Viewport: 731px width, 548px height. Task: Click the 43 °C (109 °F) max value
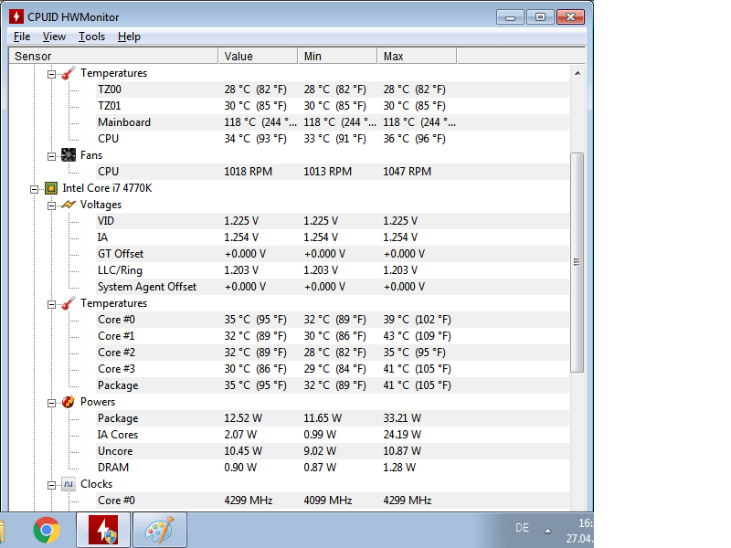coord(418,336)
